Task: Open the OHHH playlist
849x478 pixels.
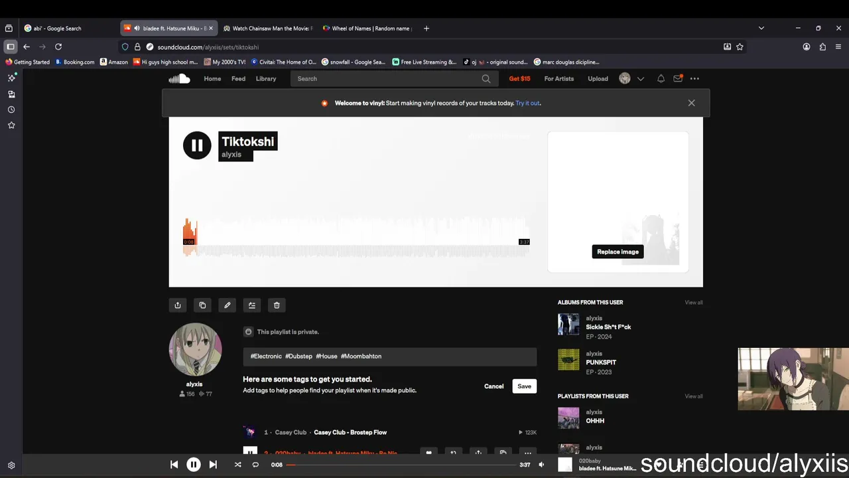Action: 595,421
